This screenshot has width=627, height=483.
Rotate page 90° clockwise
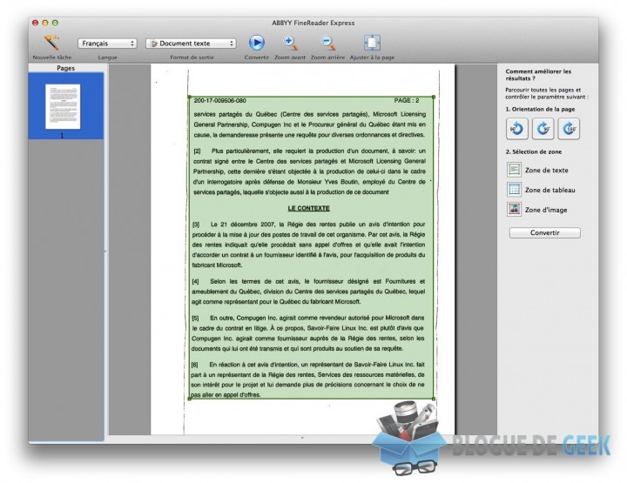pos(543,129)
